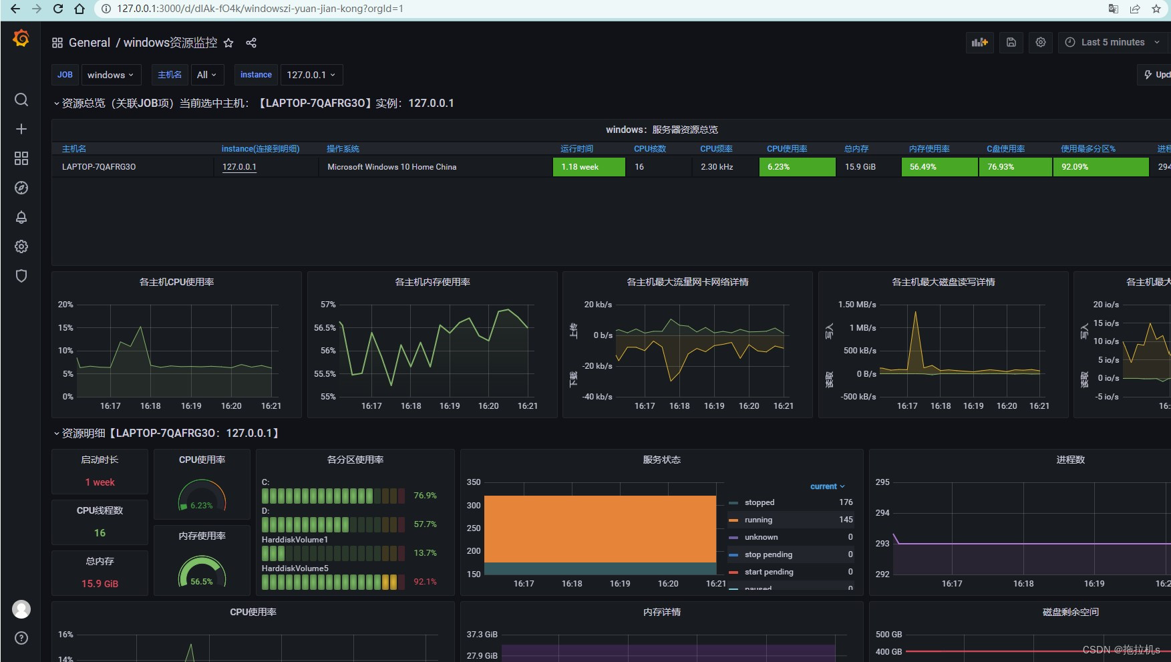Open the JOB windows dropdown

(110, 75)
